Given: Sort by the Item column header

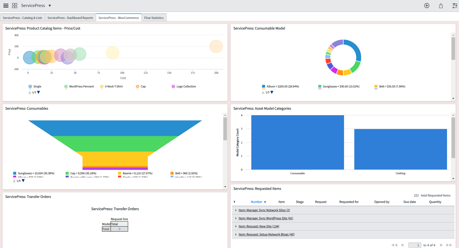Looking at the screenshot, I should (282, 202).
